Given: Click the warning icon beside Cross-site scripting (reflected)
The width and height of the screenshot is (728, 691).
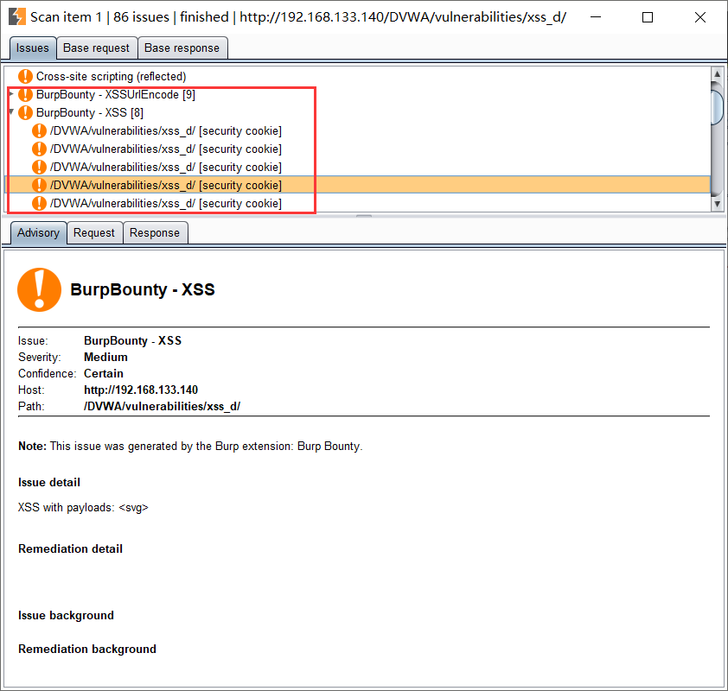Looking at the screenshot, I should click(x=25, y=77).
